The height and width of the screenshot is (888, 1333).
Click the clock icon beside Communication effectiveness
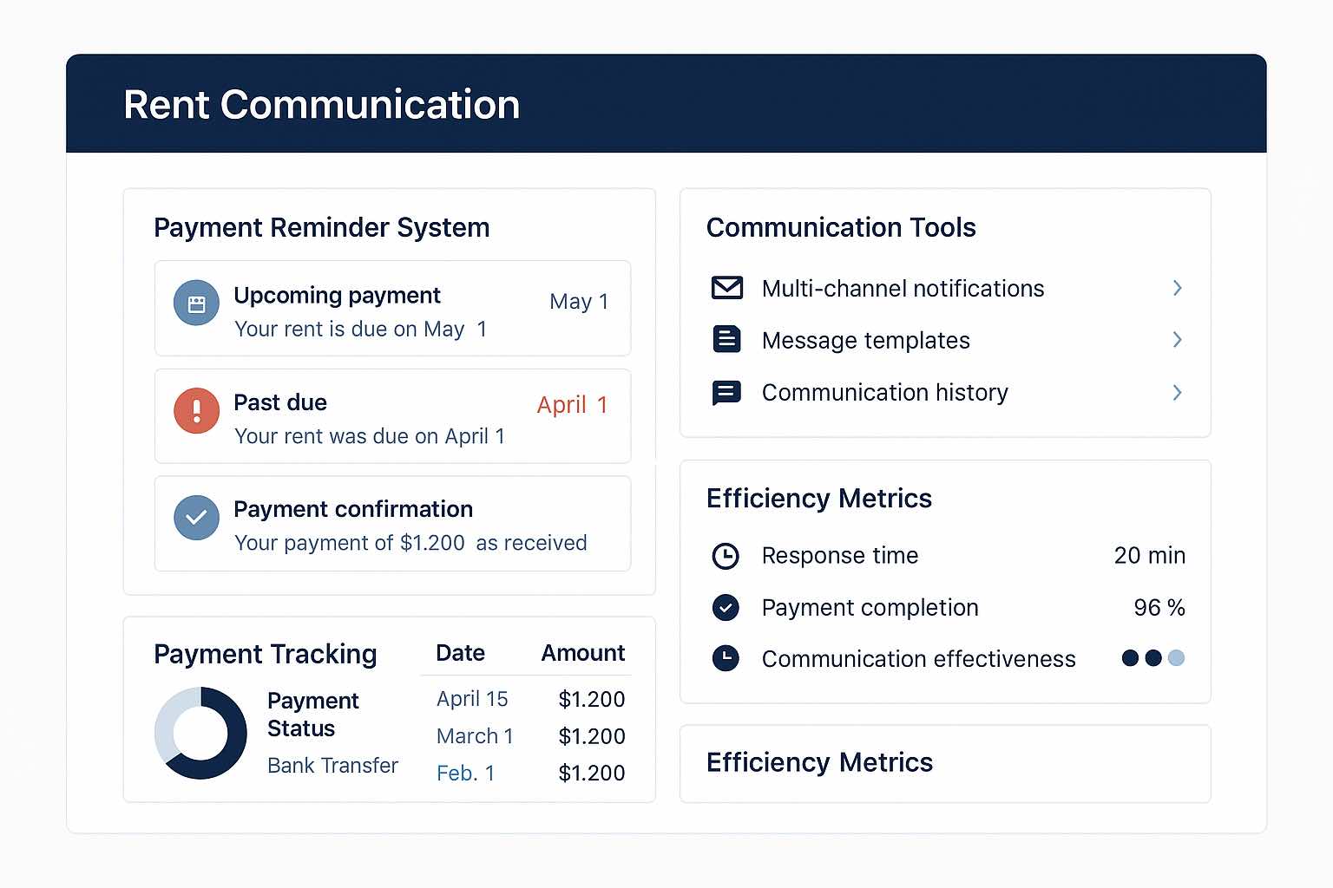726,658
